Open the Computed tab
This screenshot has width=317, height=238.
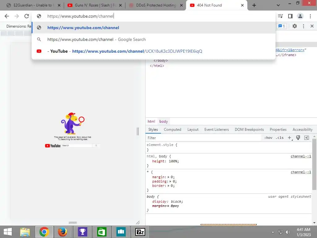[172, 130]
